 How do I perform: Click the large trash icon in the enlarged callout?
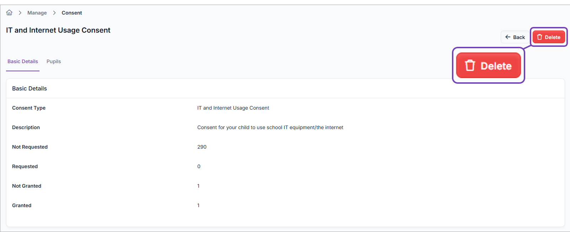[x=470, y=66]
